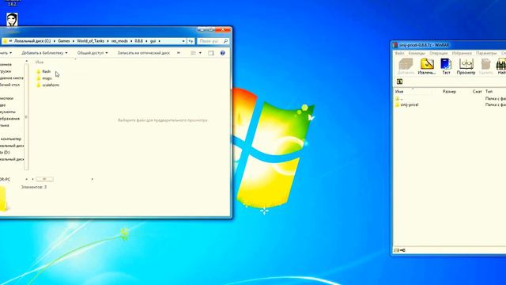Select Изображения in navigation pane

click(x=9, y=118)
